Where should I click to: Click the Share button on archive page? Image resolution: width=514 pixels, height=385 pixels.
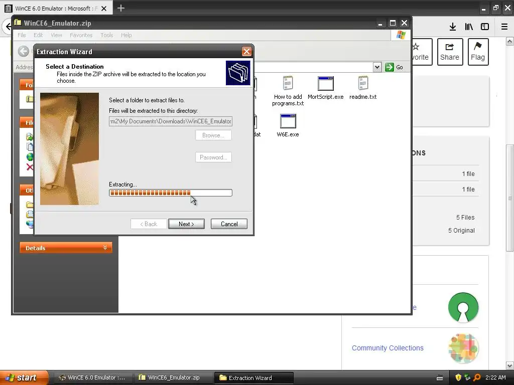coord(450,52)
